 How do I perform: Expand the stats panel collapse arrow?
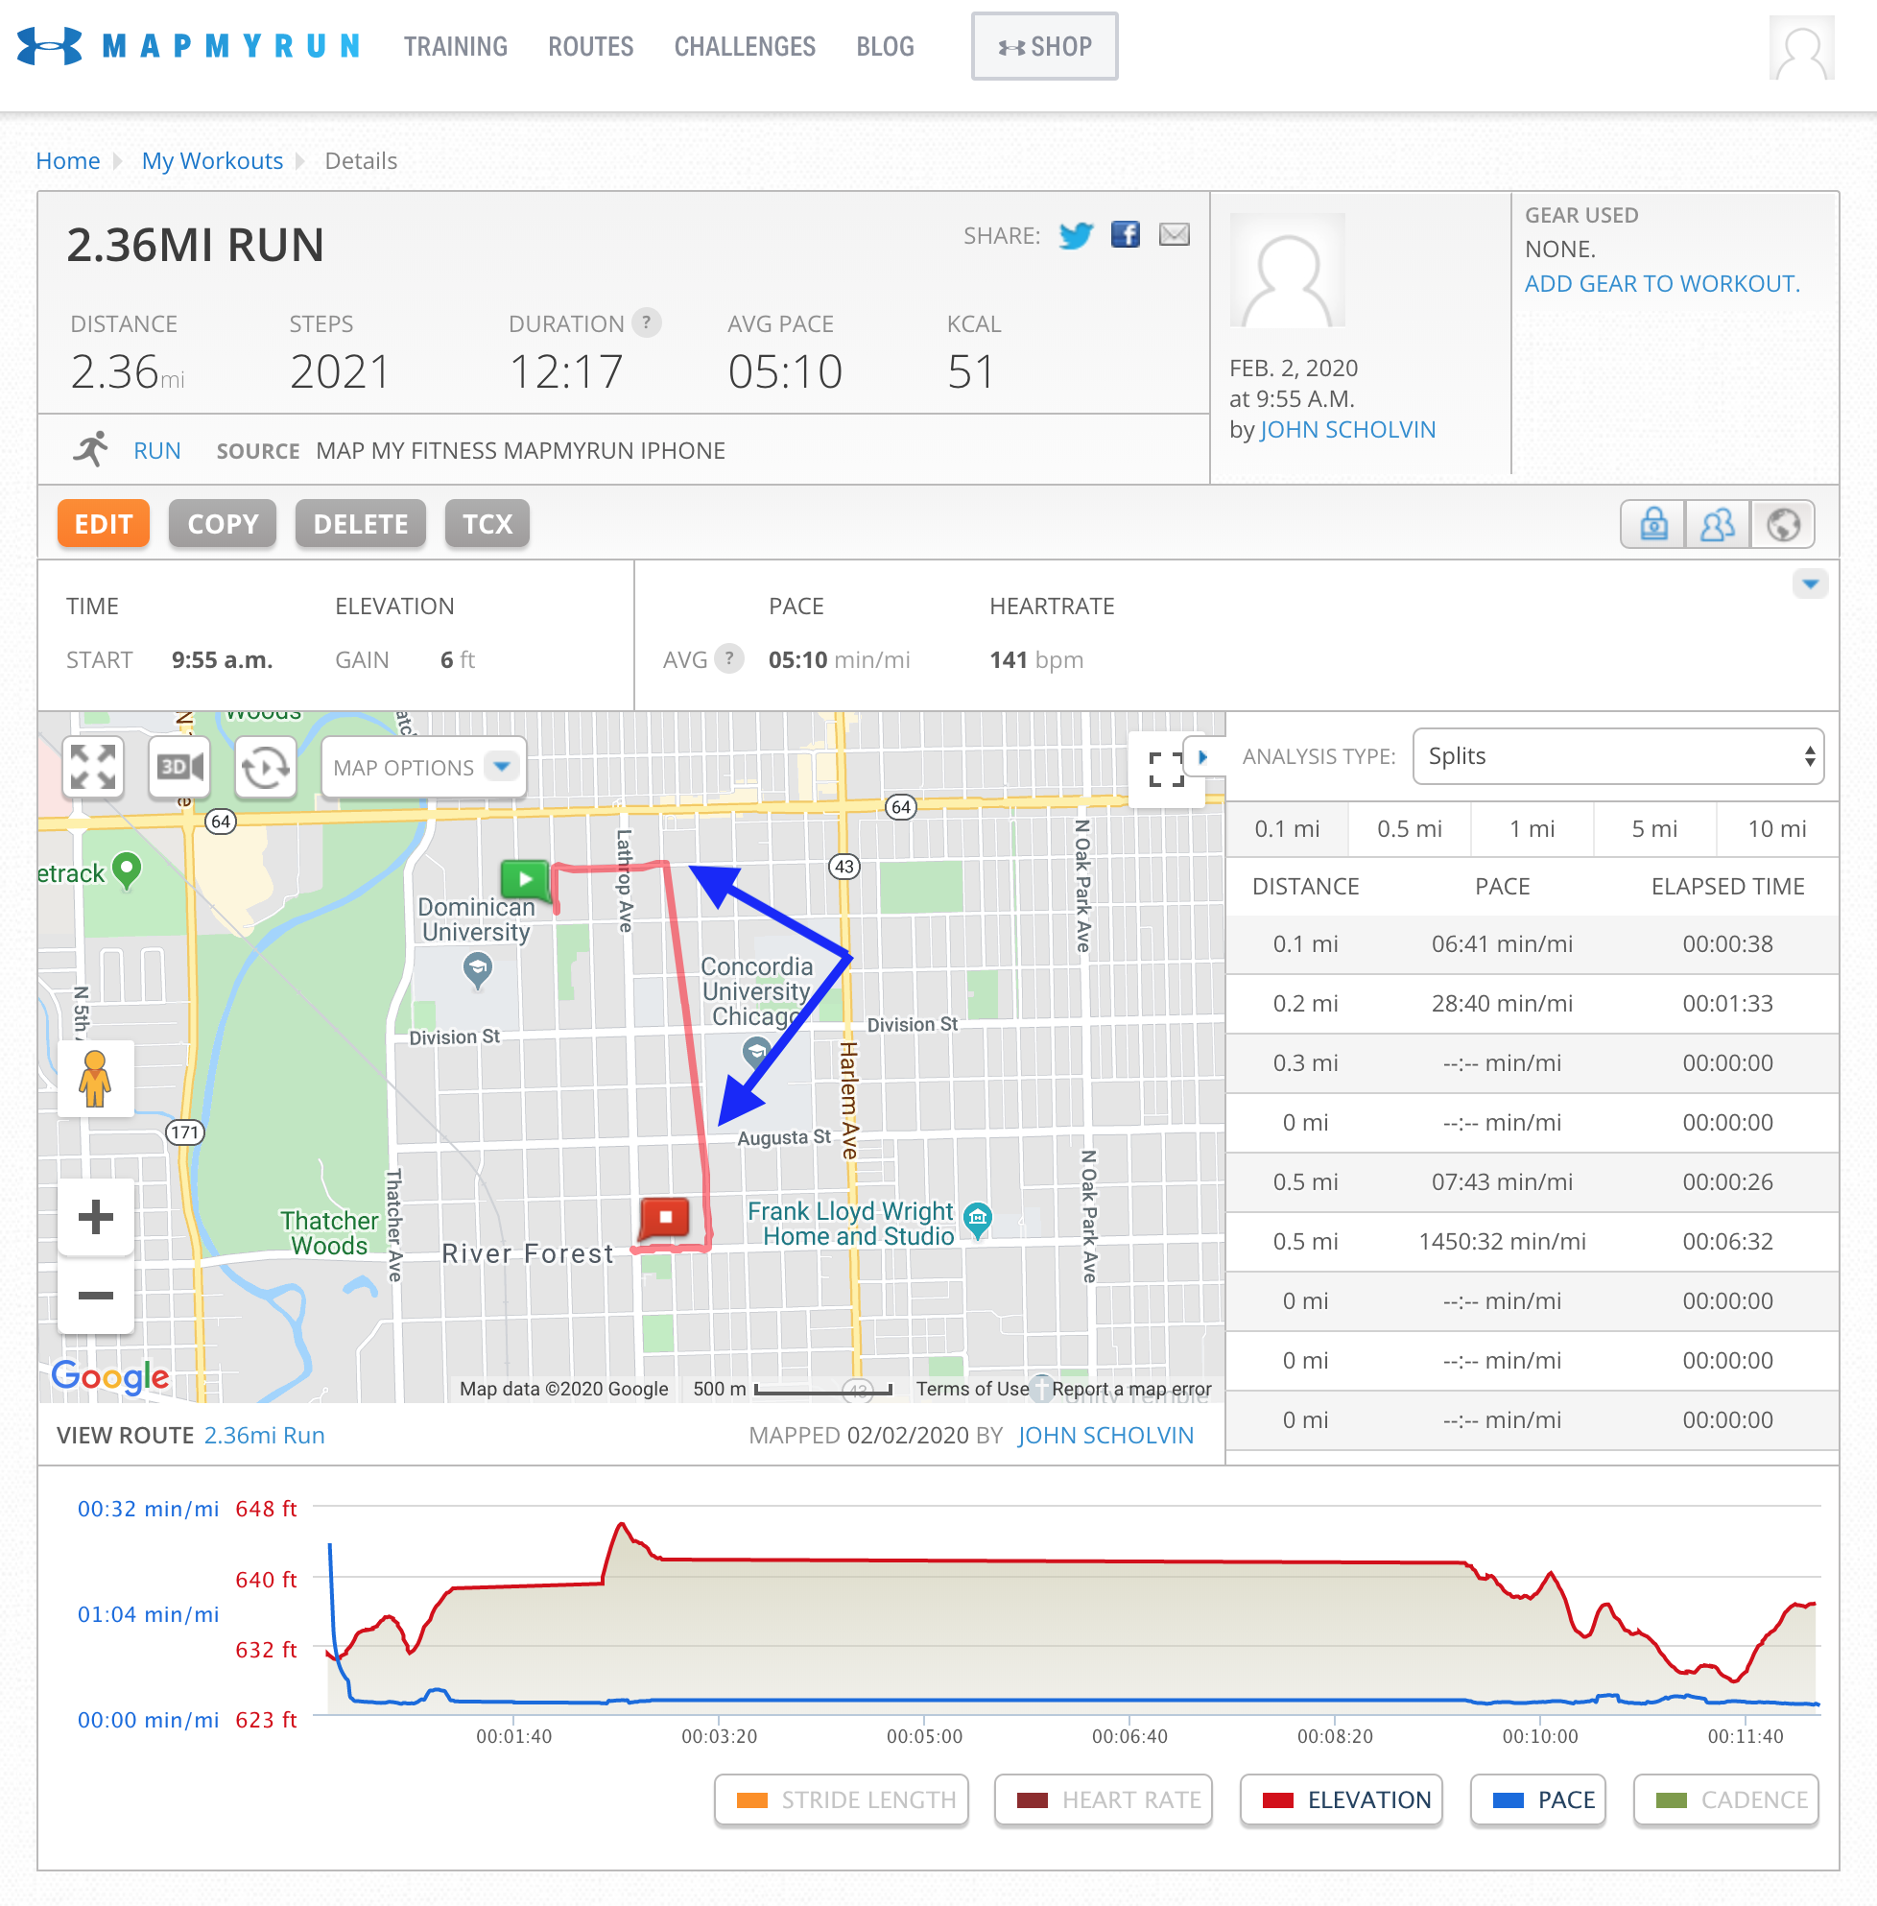1810,584
